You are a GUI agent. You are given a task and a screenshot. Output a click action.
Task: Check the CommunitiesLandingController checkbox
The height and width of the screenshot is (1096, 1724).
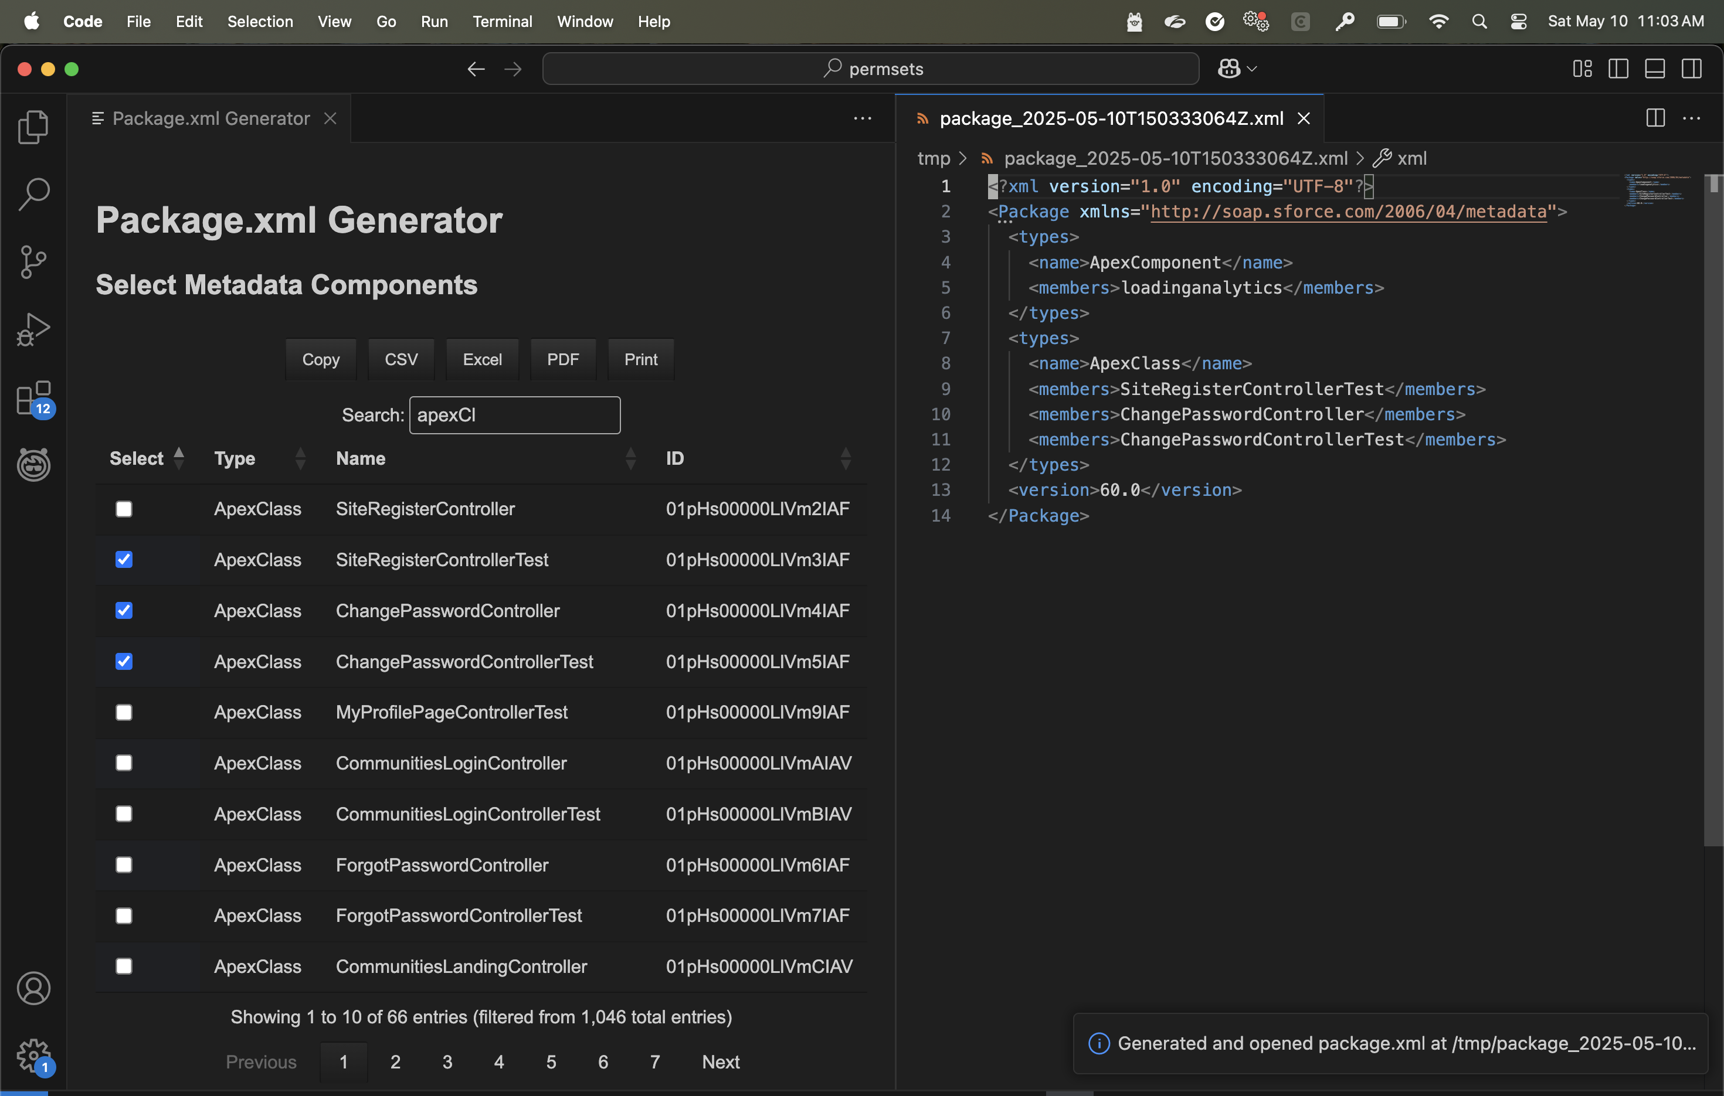[x=124, y=966]
